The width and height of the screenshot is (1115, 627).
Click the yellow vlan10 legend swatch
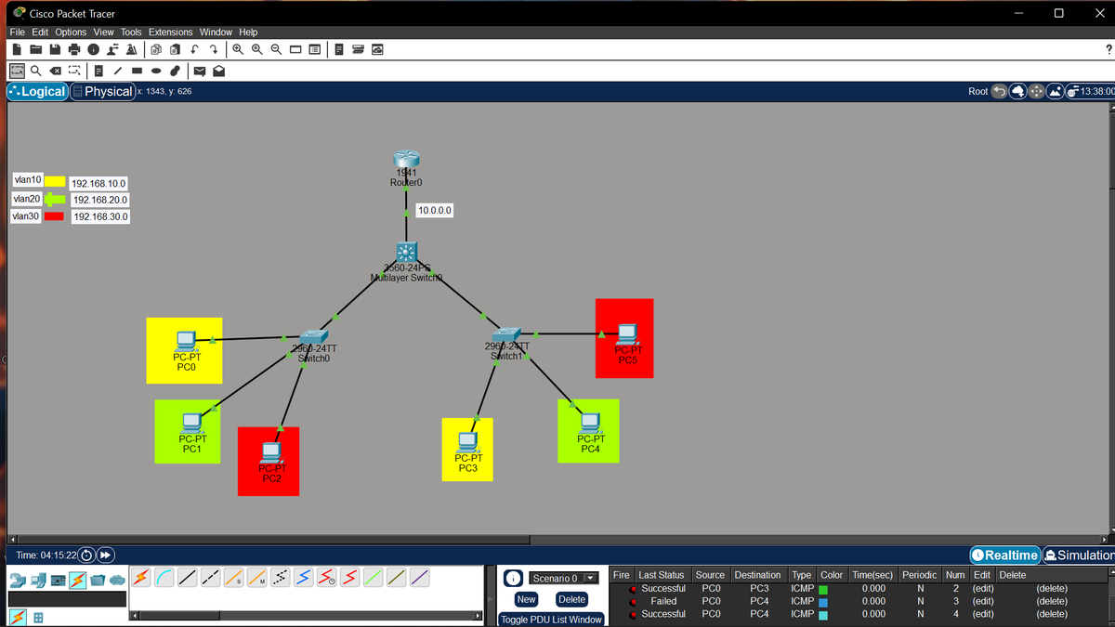point(55,181)
